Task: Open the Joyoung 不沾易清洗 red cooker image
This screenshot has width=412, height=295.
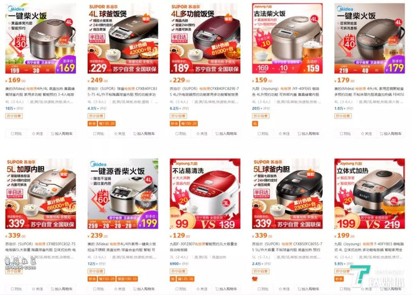Action: pyautogui.click(x=205, y=194)
